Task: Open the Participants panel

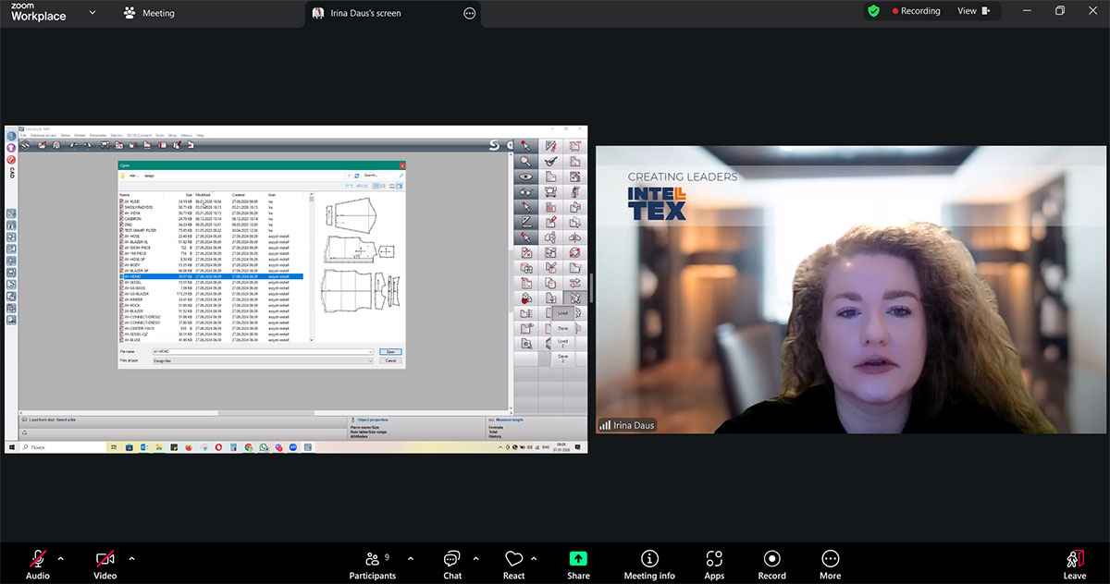Action: tap(372, 564)
